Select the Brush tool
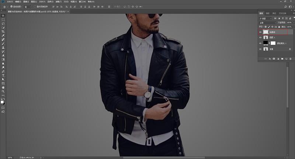Viewport: 295px width, 159px height. [x=3, y=44]
